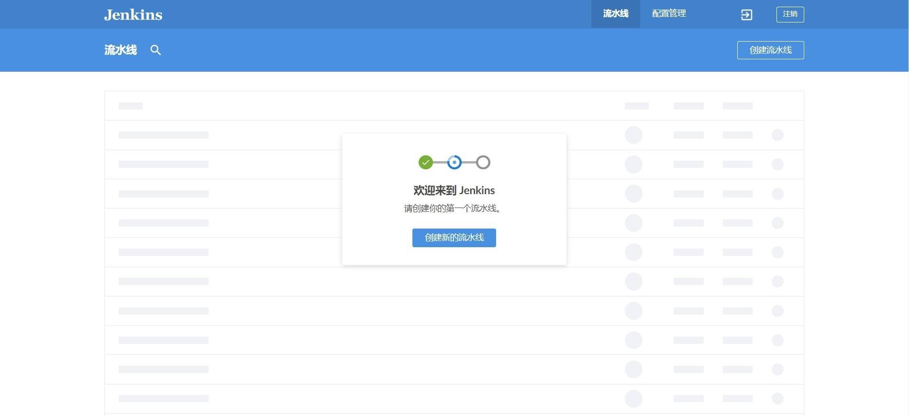Click the 创建流水线 button in the blue banner
The height and width of the screenshot is (416, 909).
[770, 50]
